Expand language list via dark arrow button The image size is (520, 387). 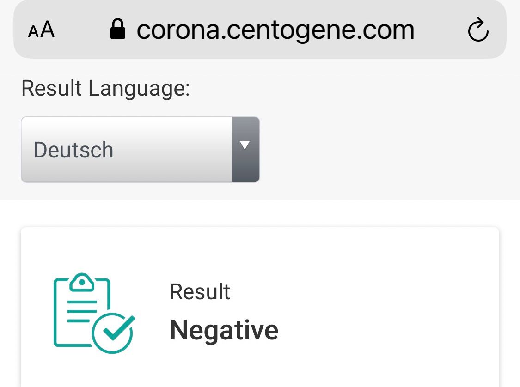click(246, 150)
